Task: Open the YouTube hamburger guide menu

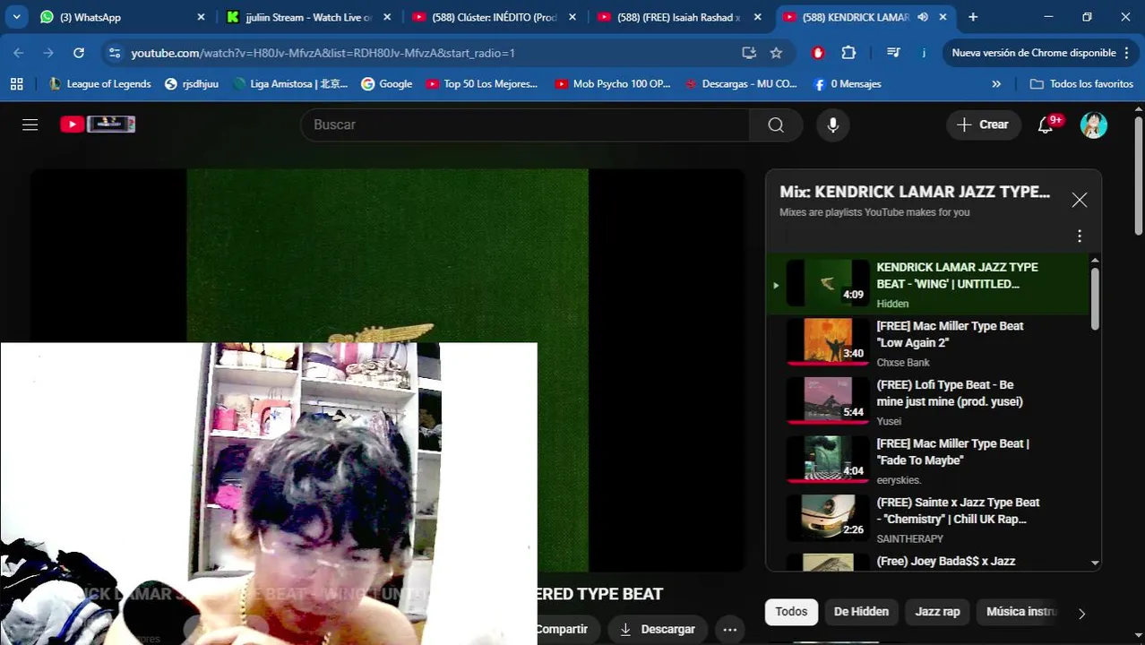Action: click(x=30, y=125)
